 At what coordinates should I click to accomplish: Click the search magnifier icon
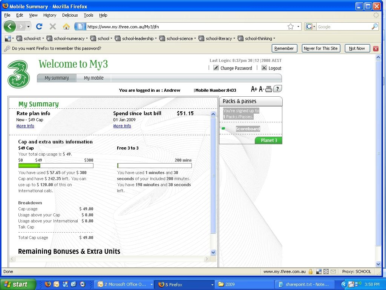pyautogui.click(x=374, y=26)
